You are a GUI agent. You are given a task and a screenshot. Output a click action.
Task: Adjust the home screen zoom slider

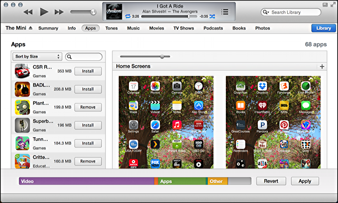click(x=162, y=57)
